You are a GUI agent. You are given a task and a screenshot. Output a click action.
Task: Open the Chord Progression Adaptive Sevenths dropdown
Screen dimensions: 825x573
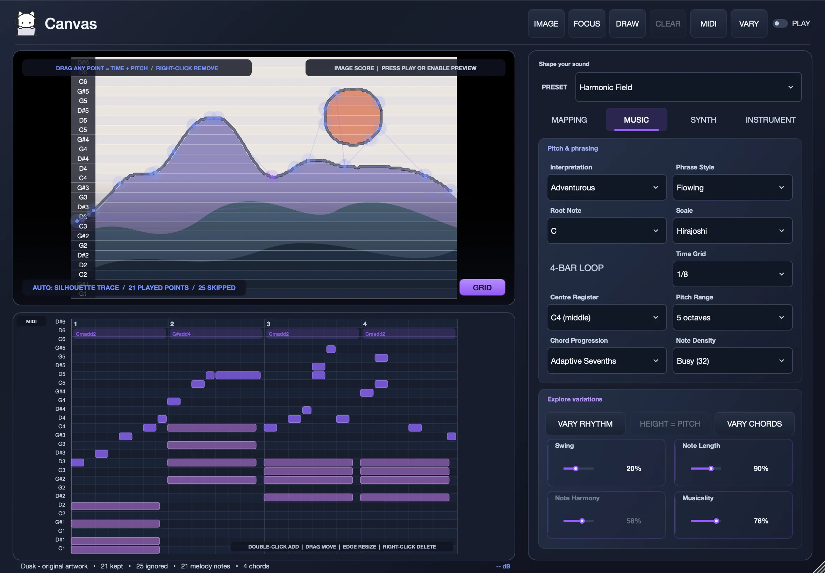[x=606, y=361]
